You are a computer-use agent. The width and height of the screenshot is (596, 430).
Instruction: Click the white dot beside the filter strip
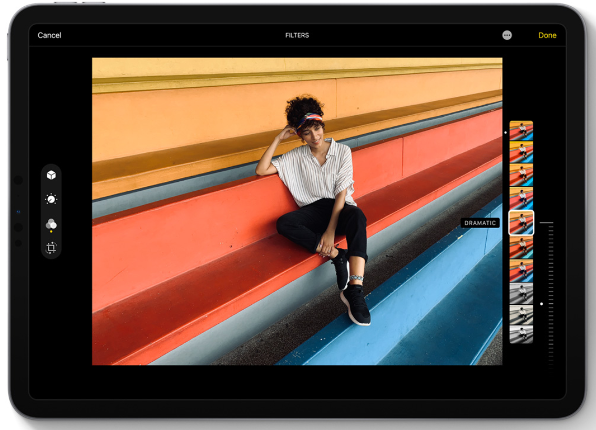pos(506,131)
